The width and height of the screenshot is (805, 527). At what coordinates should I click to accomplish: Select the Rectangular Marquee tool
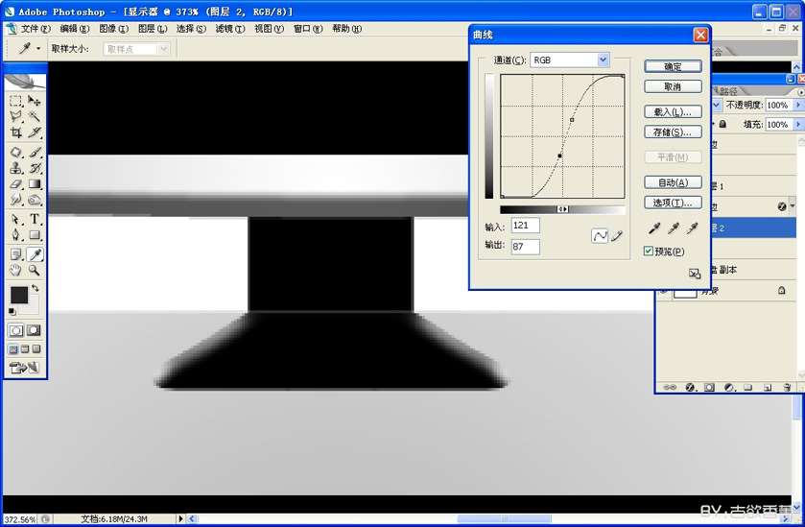click(16, 101)
